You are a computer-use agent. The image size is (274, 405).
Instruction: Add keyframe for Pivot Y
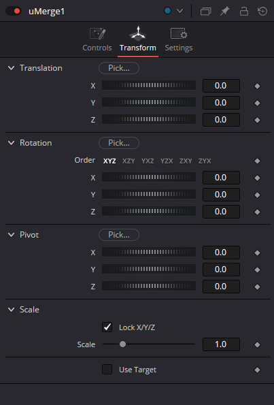click(x=257, y=270)
